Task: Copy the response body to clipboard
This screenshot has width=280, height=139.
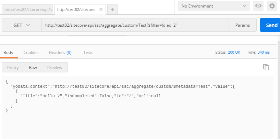Action: point(266,67)
